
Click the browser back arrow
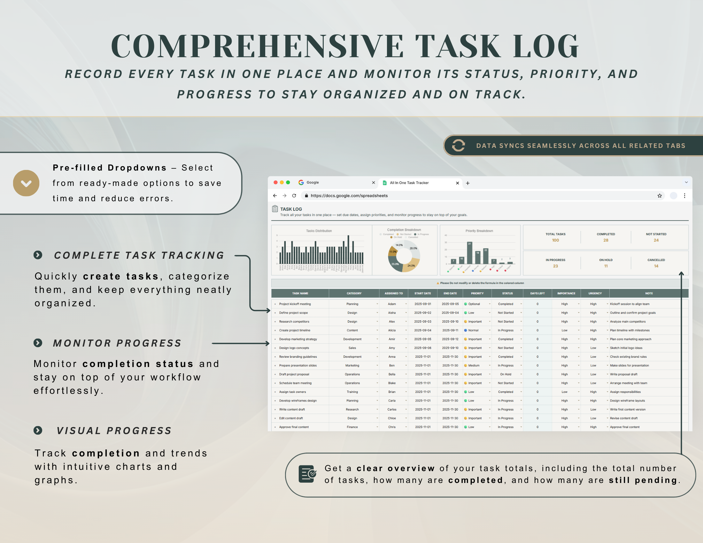pos(275,195)
